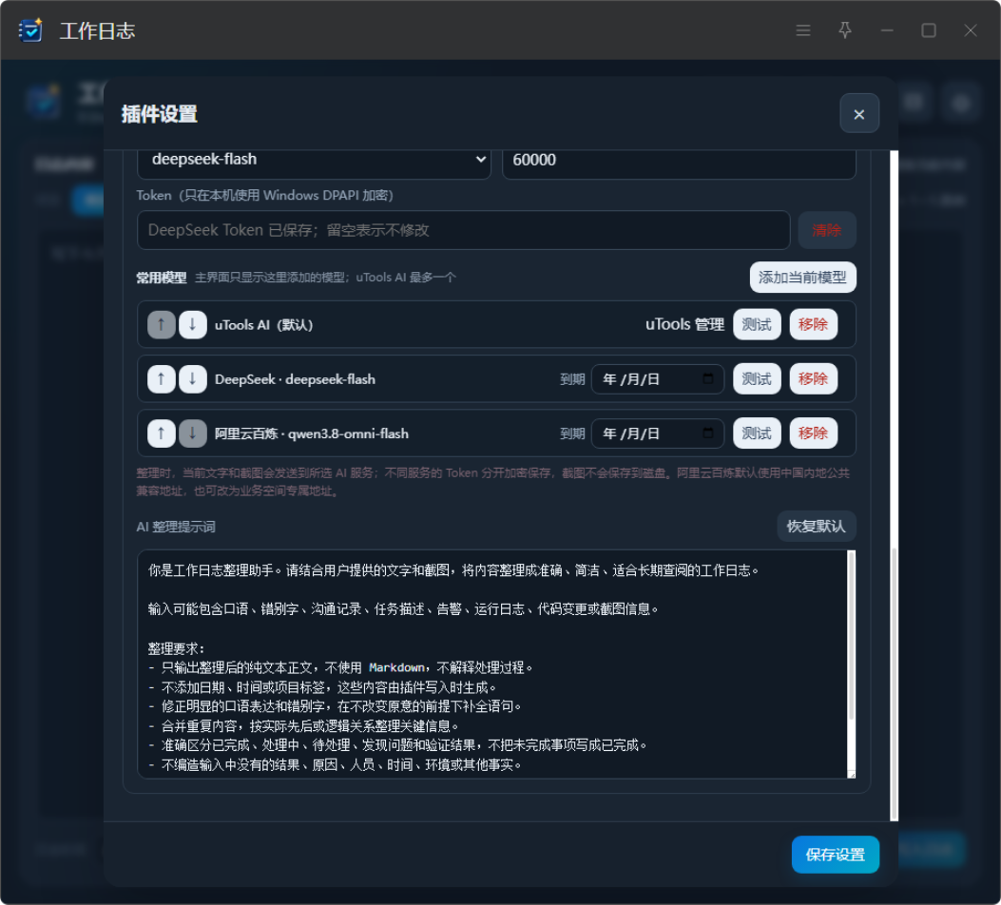
Task: Close the 插件设置 dialog with the X button
Action: pos(859,114)
